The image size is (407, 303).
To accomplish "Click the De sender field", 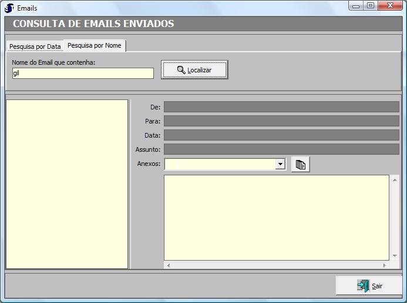I will coord(281,107).
